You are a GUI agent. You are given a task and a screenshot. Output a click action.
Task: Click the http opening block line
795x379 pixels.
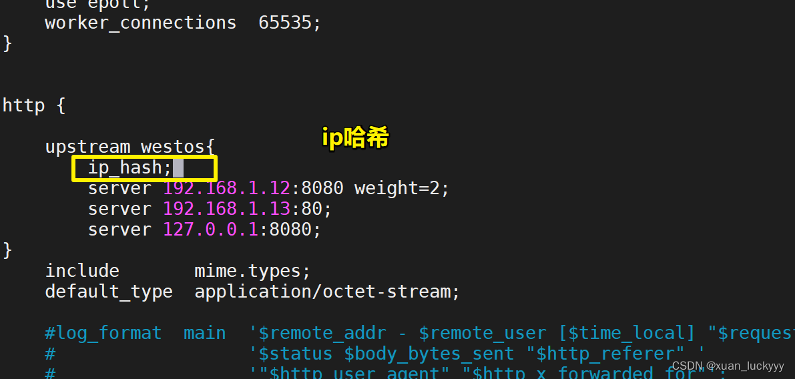click(x=34, y=105)
